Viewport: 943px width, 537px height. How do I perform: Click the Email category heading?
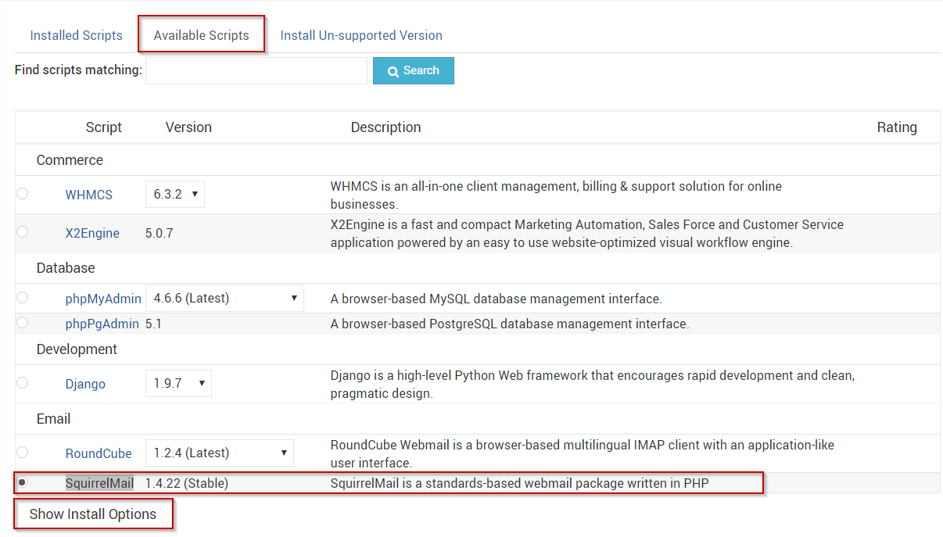point(53,419)
